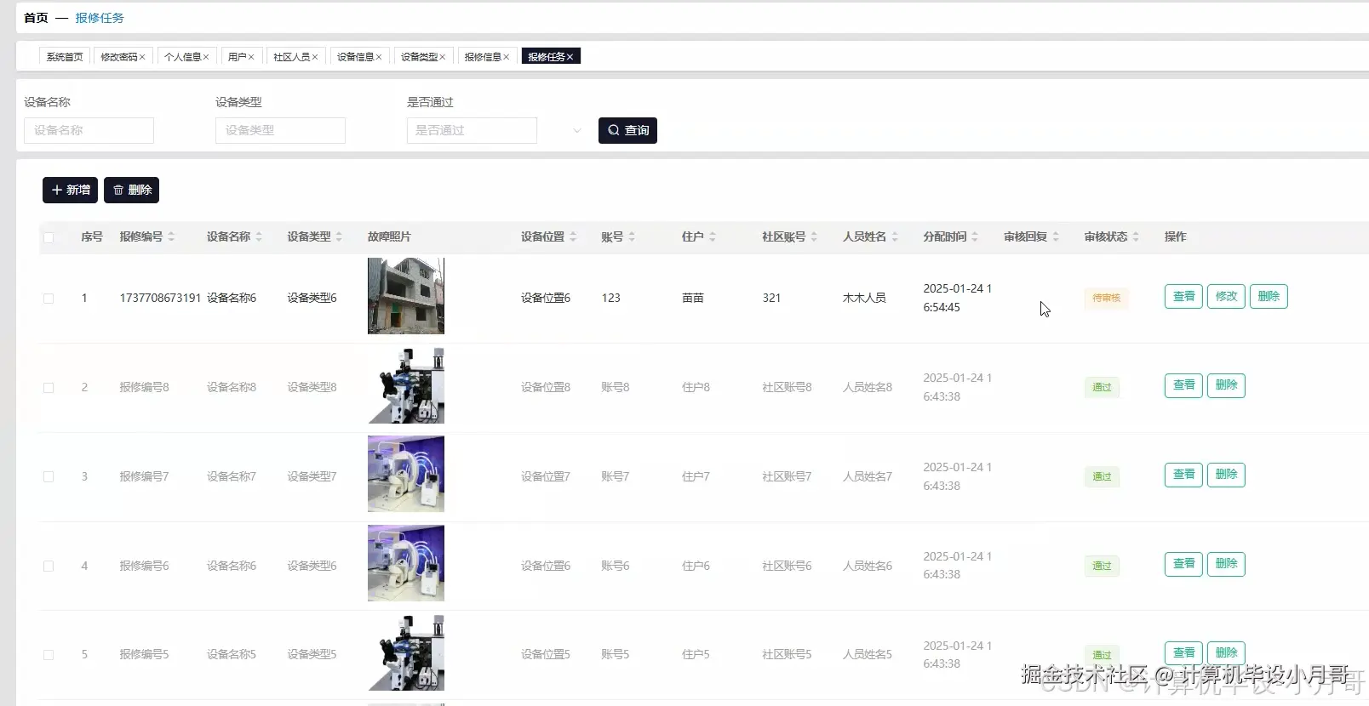Click 查看 for row 报修编号5

[1183, 653]
